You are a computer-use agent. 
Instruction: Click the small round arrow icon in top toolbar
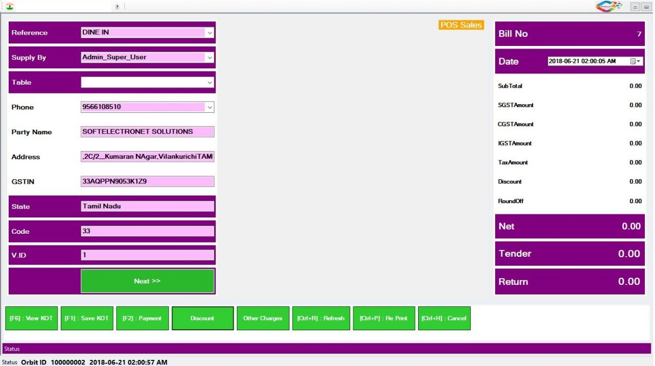click(117, 7)
